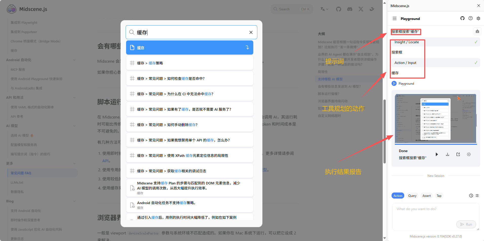Screen dimensions: 484x241
Task: Collapse the Android 自动化 sidebar section
Action: pos(74,60)
